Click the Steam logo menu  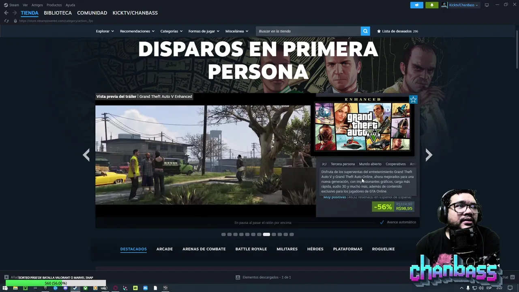pyautogui.click(x=11, y=5)
